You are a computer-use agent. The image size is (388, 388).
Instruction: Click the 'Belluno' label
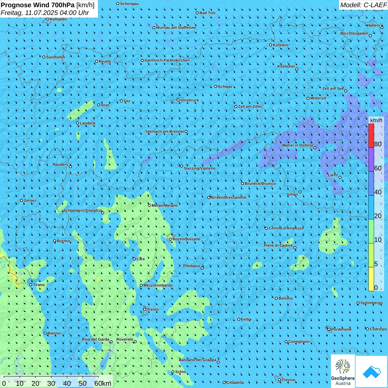point(286,298)
